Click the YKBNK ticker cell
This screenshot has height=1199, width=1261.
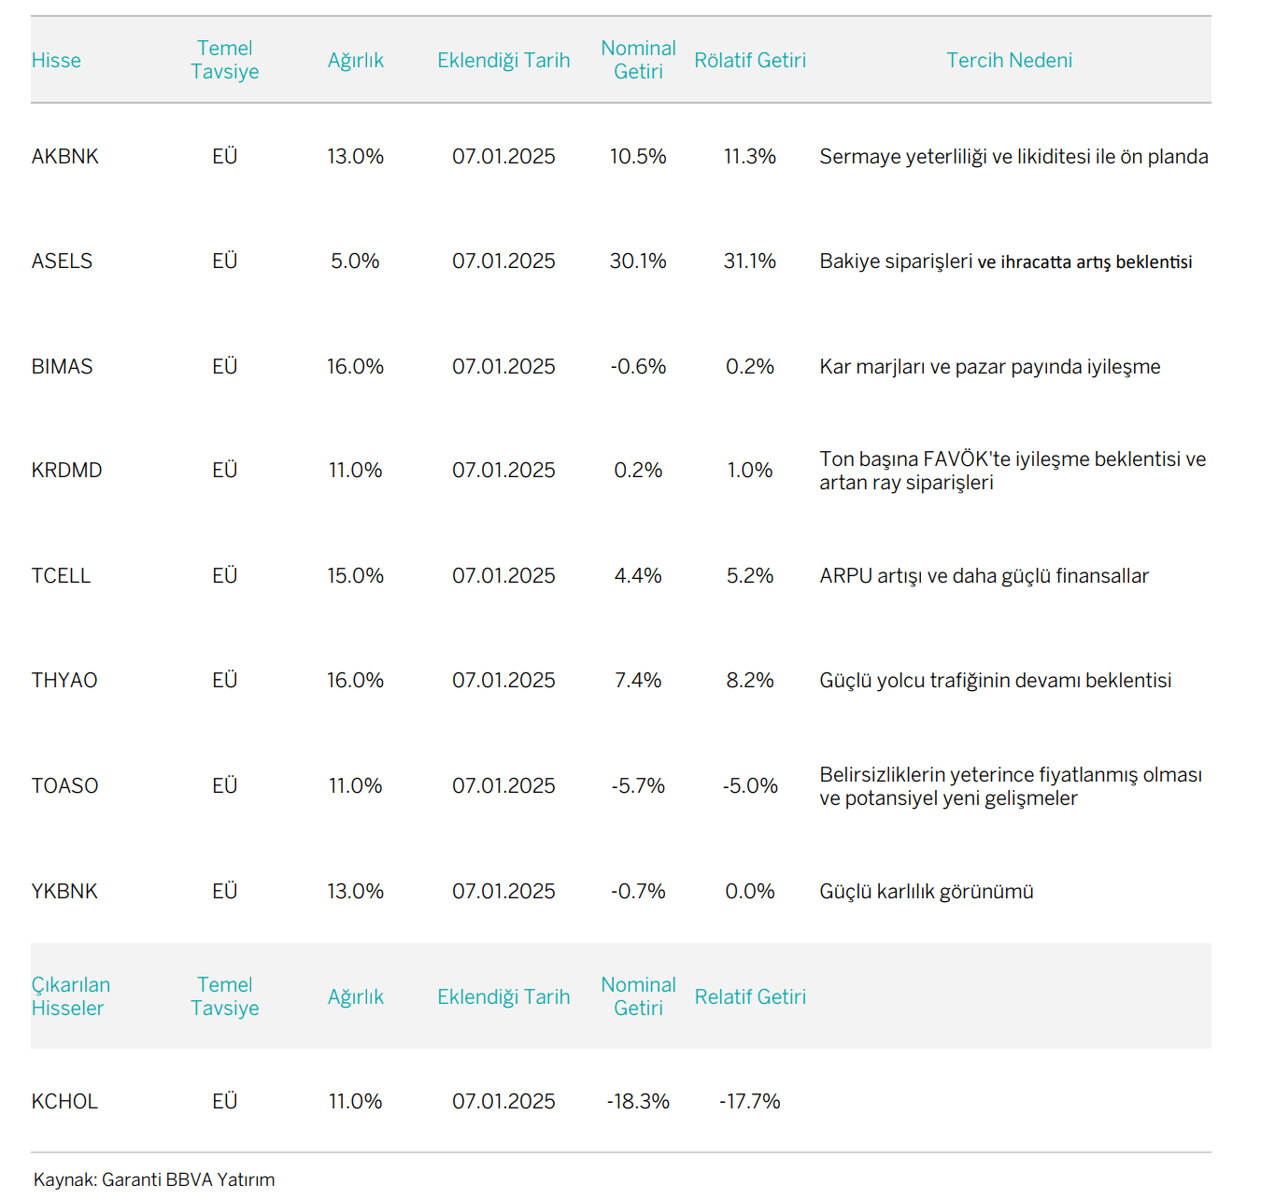coord(64,892)
